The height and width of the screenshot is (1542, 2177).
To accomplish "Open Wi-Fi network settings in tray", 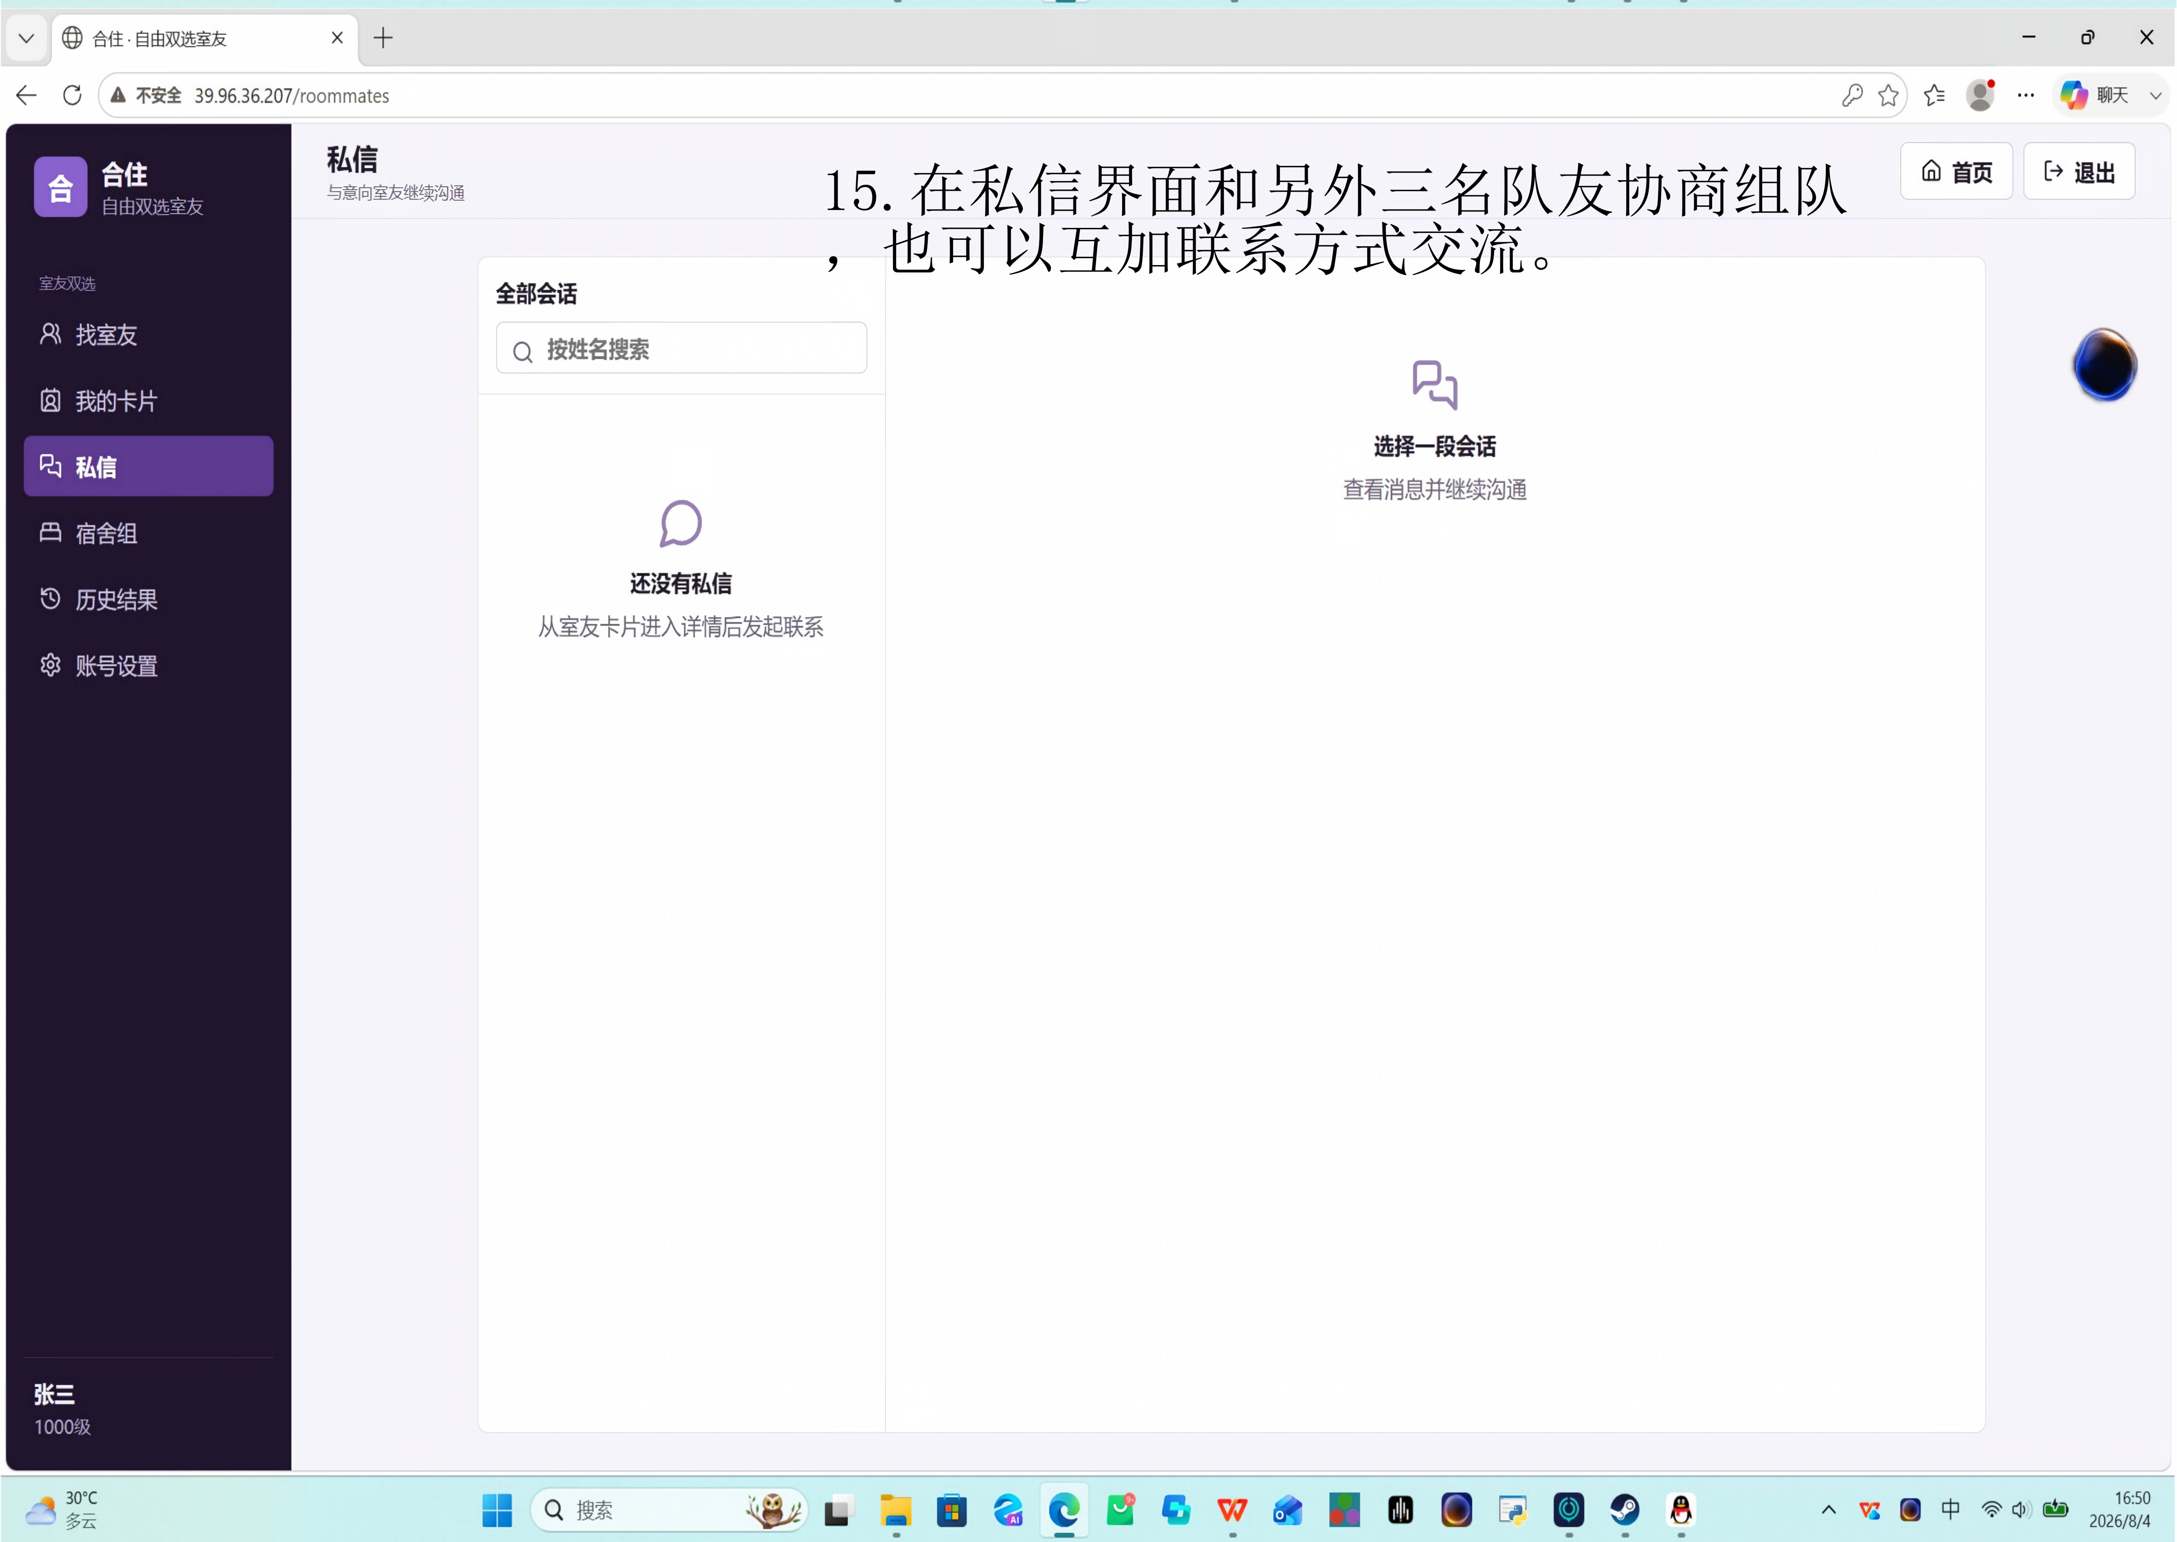I will point(1991,1510).
